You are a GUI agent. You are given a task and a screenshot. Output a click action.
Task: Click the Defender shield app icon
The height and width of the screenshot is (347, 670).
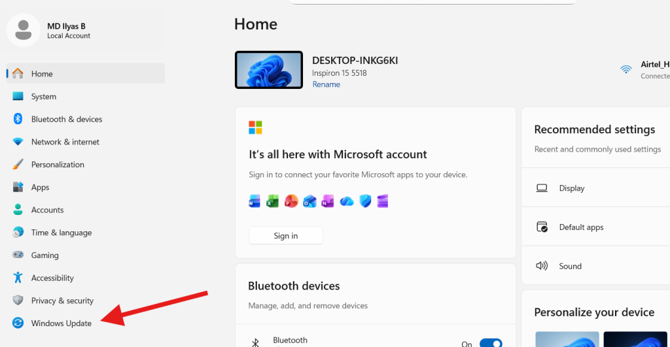pyautogui.click(x=365, y=201)
